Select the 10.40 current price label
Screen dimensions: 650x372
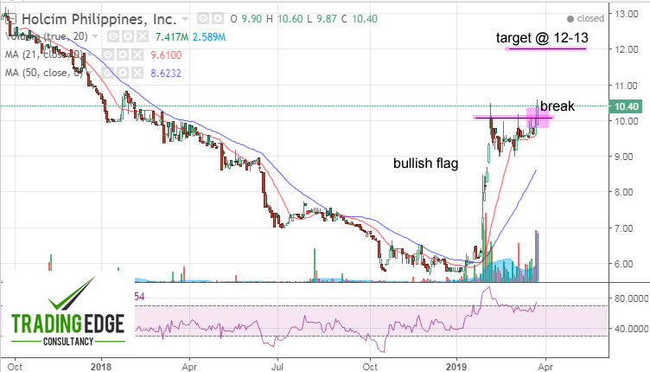627,106
